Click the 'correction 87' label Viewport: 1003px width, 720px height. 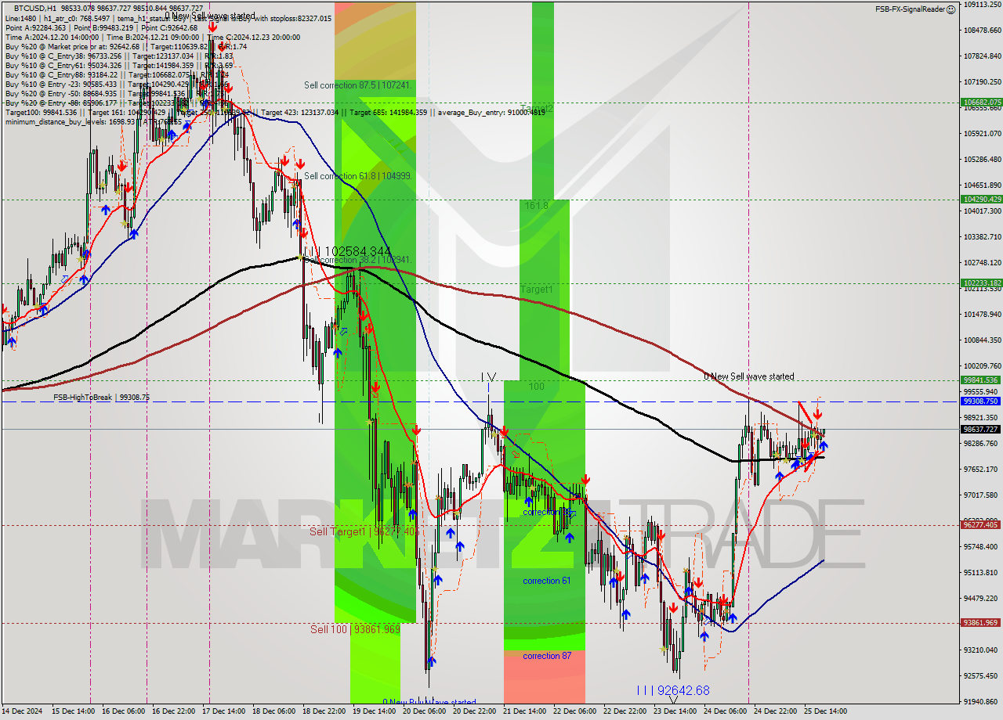pyautogui.click(x=546, y=656)
